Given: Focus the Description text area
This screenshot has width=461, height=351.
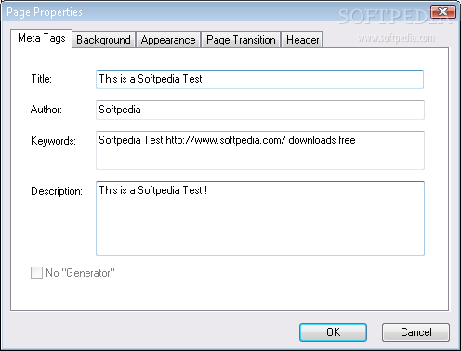Looking at the screenshot, I should point(259,218).
